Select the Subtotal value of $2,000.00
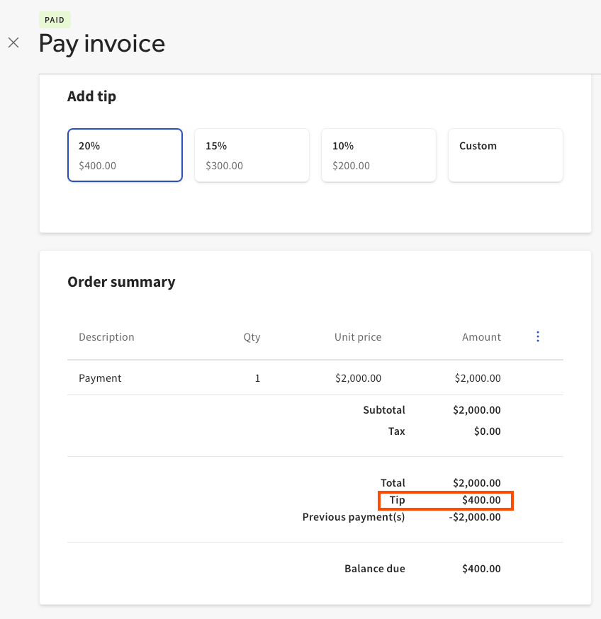Viewport: 601px width, 619px height. 476,409
